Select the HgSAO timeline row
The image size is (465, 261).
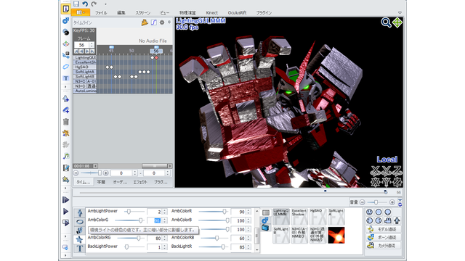pos(85,67)
